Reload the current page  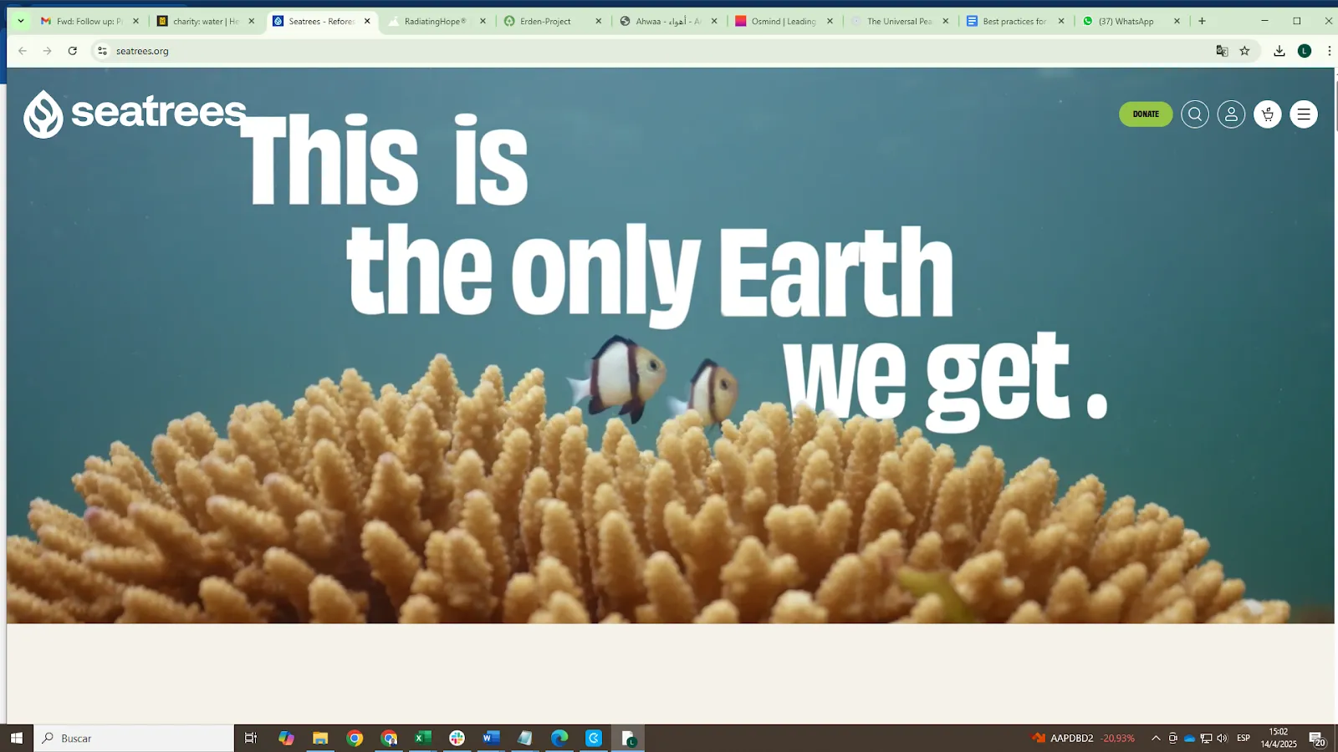pyautogui.click(x=73, y=51)
